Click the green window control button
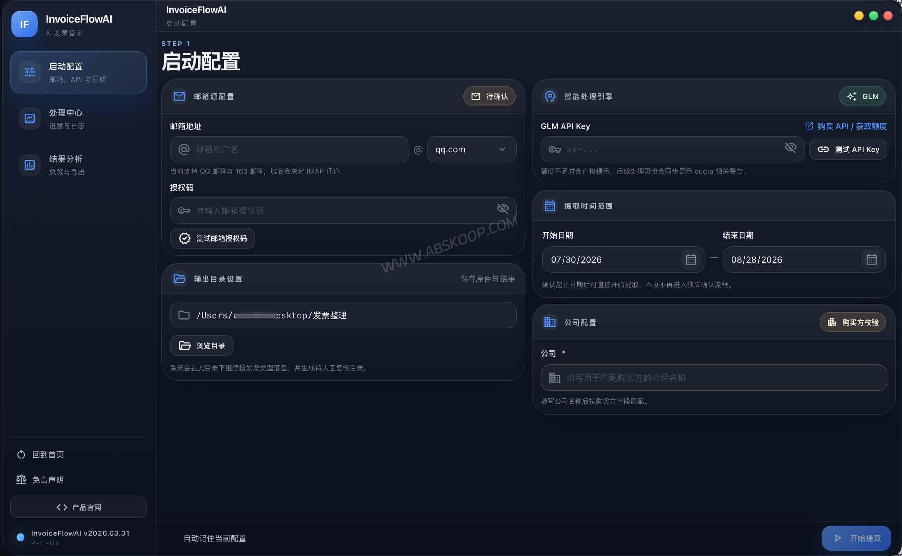Viewport: 902px width, 556px height. pos(874,16)
